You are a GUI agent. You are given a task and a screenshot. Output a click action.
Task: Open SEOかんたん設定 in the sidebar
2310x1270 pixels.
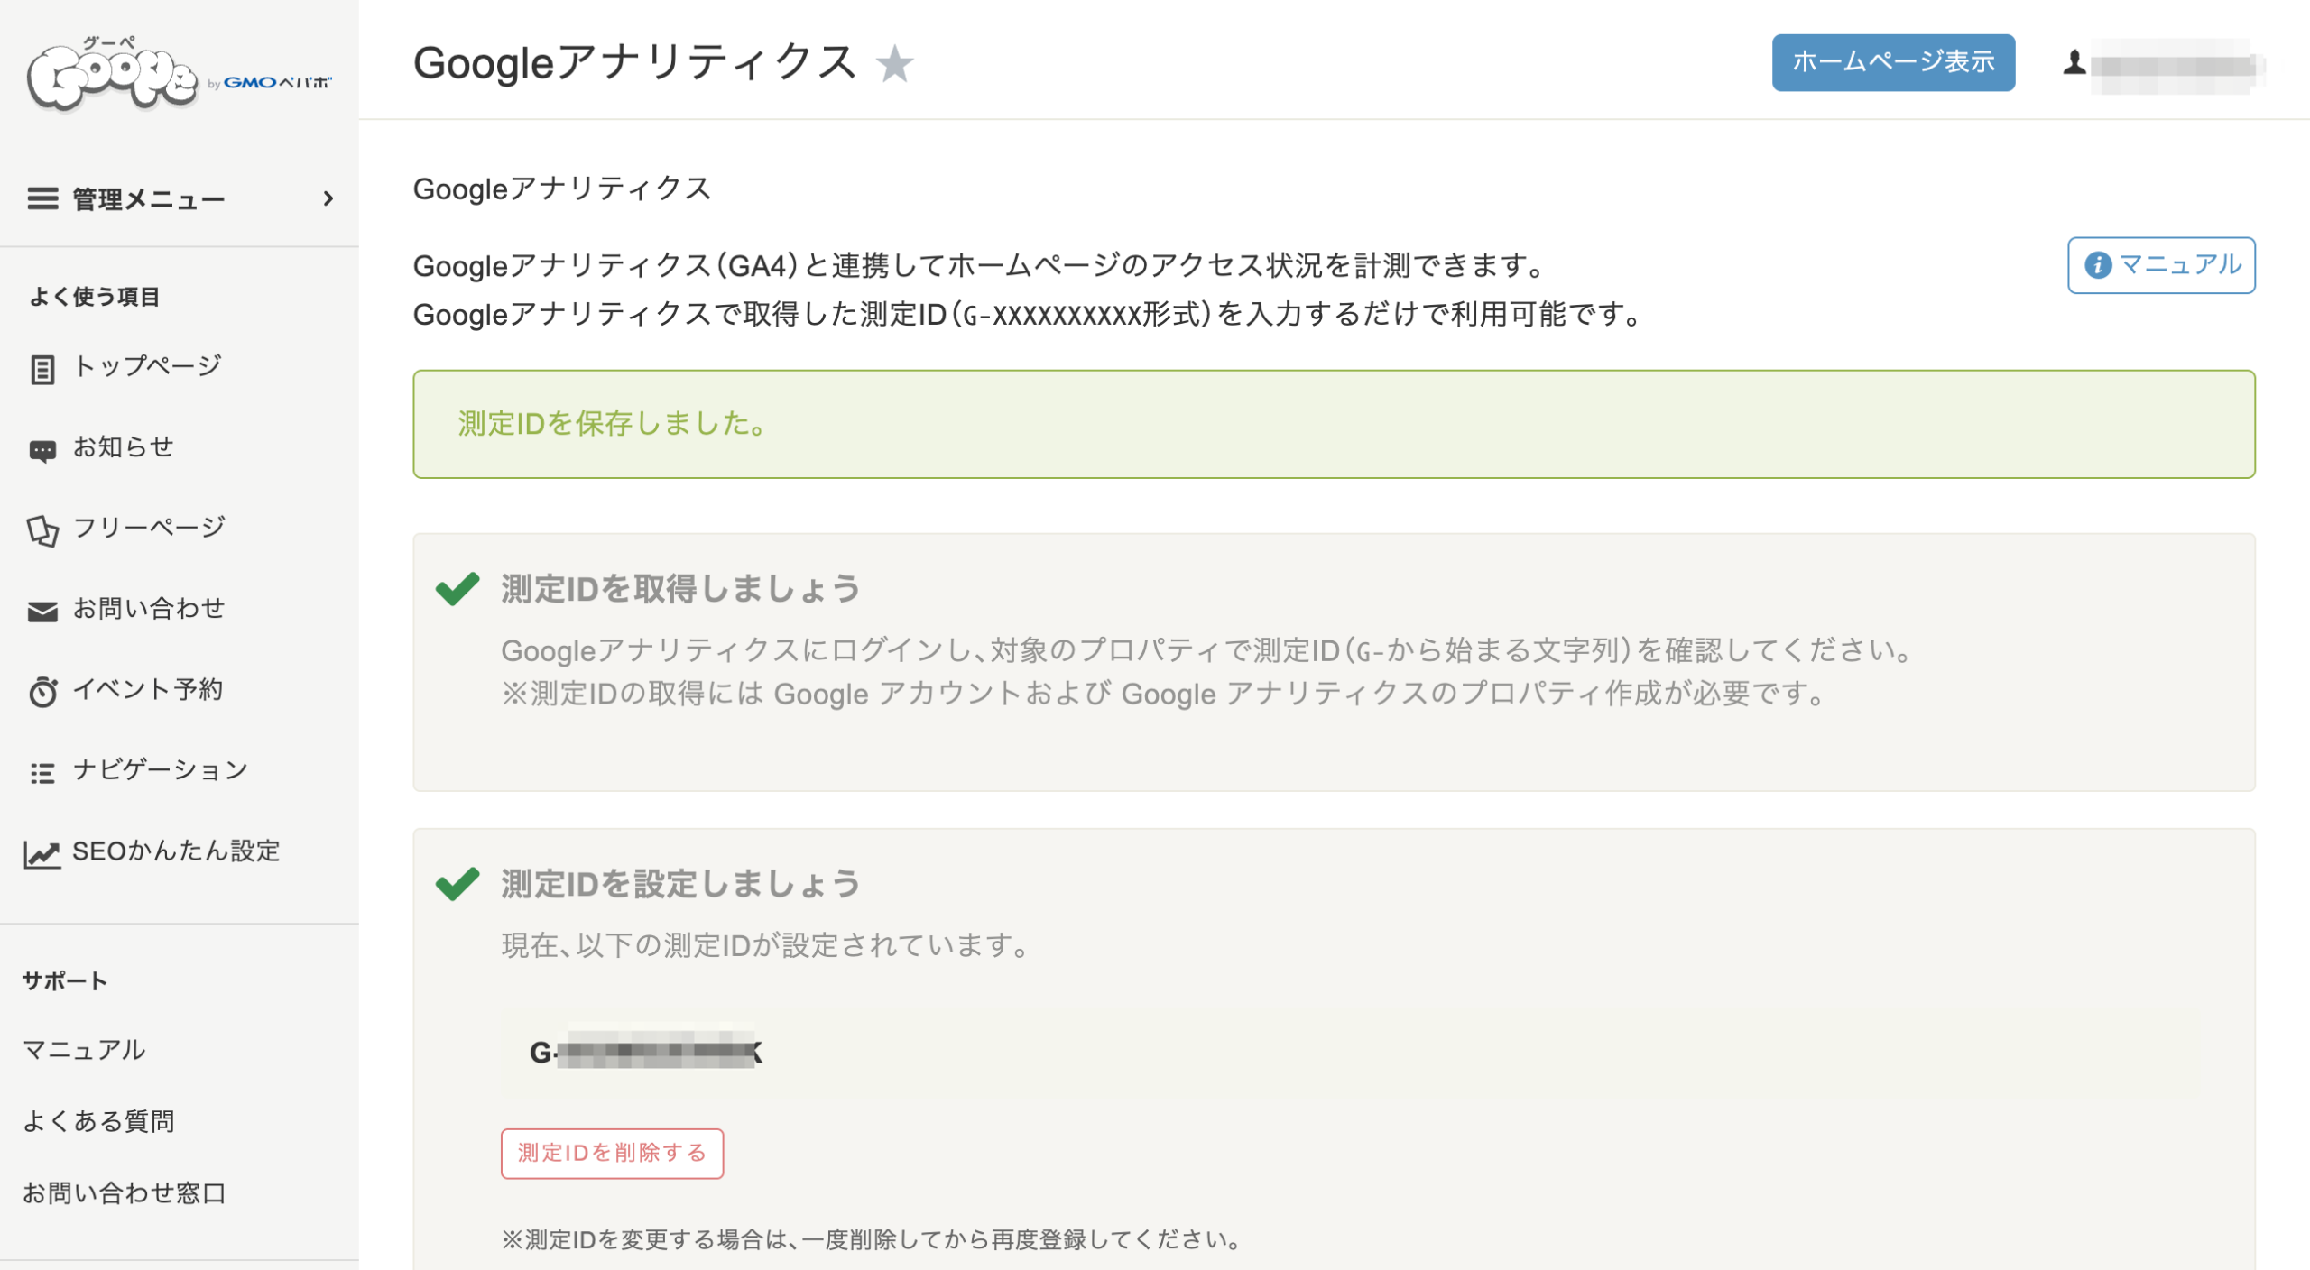click(x=176, y=851)
